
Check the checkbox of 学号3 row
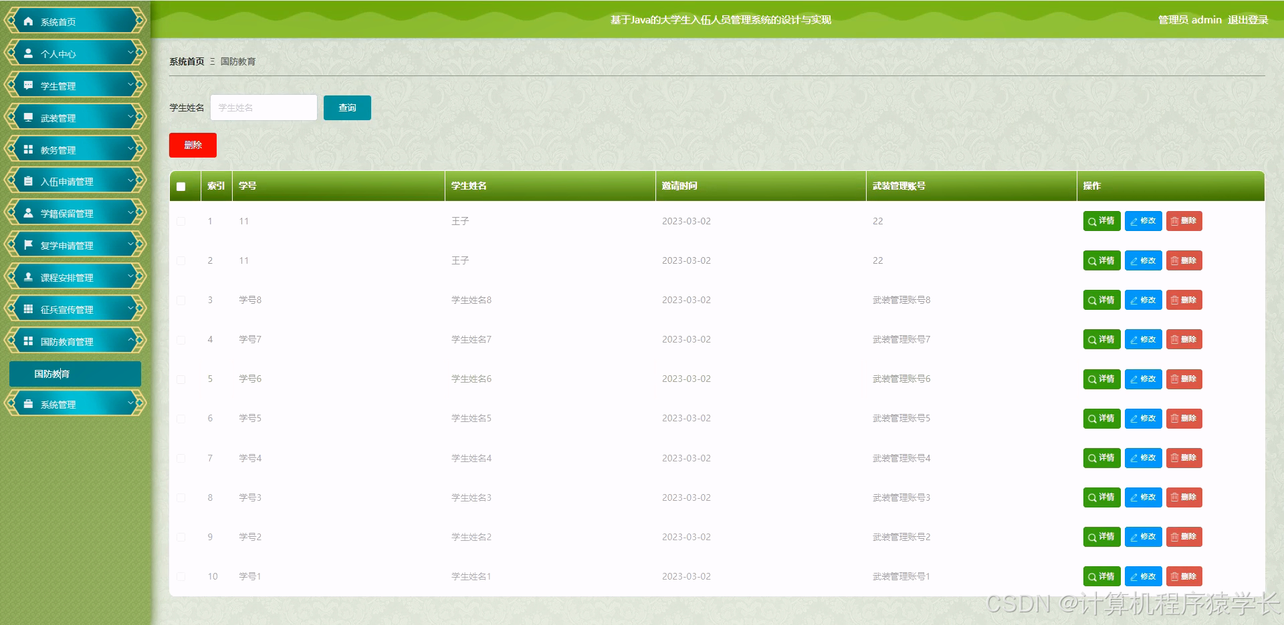pos(181,497)
